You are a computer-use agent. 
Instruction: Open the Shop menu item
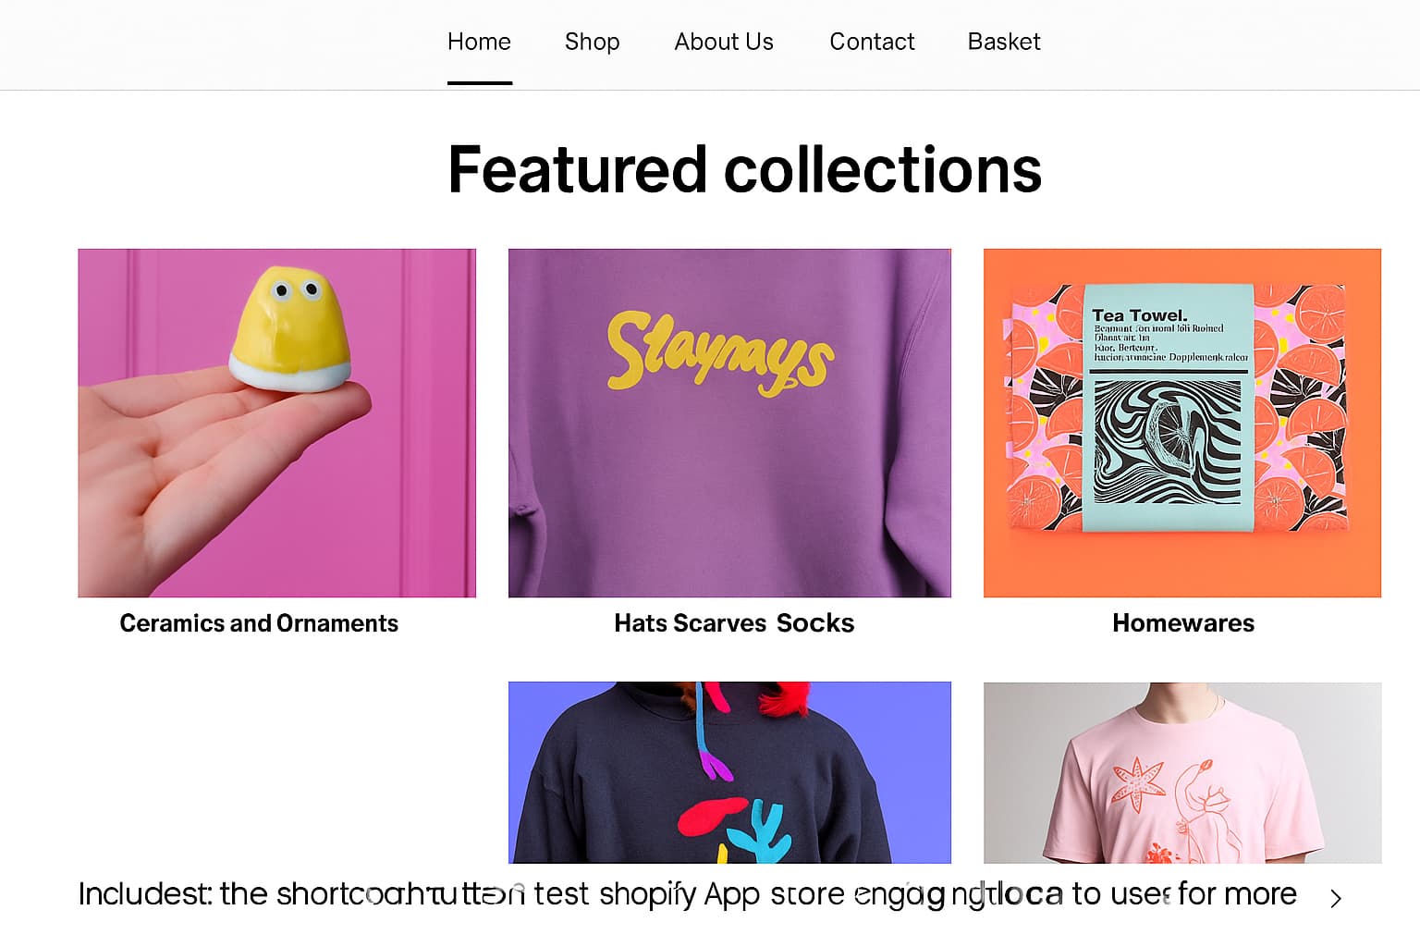click(x=592, y=42)
